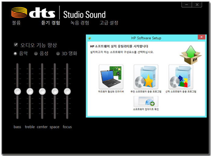Viewport: 211px width, 156px height.
Task: Click the center slider knob
Action: point(42,92)
